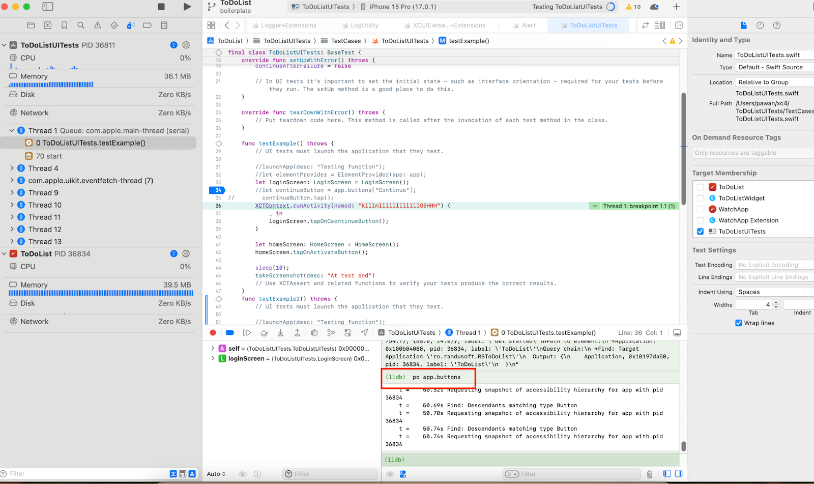Image resolution: width=814 pixels, height=484 pixels.
Task: Expand Thread 4 disclosure arrow
Action: tap(12, 168)
